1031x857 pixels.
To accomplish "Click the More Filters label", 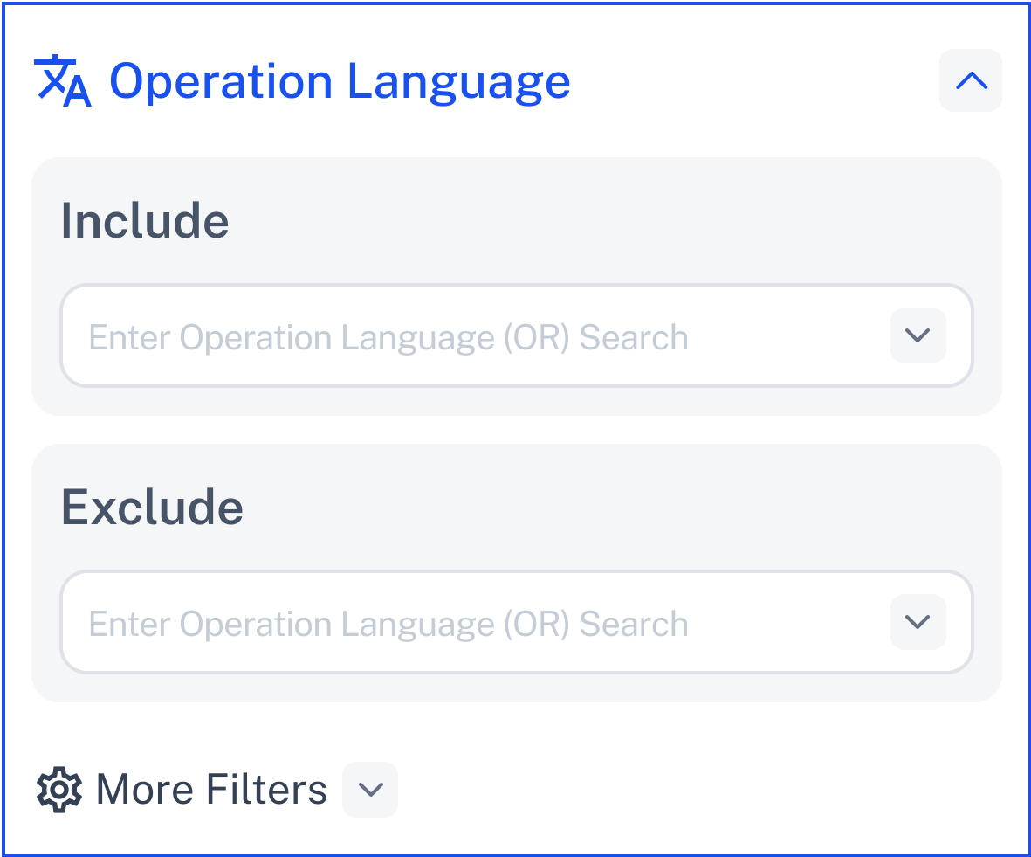I will [x=211, y=790].
